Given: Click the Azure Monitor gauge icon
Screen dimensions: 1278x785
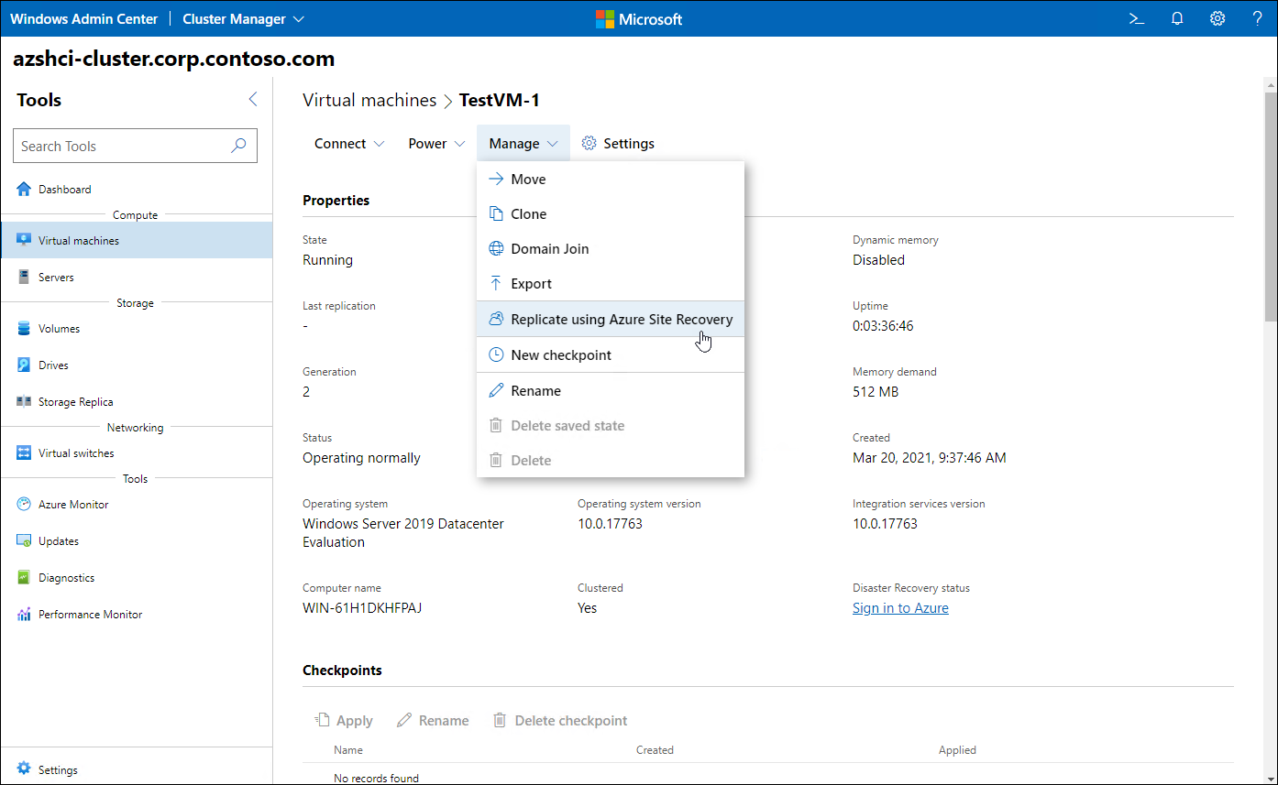Looking at the screenshot, I should [24, 505].
